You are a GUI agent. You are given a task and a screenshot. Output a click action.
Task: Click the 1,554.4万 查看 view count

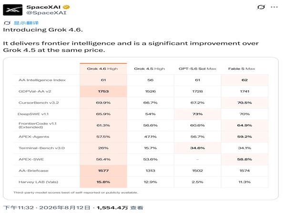(x=120, y=208)
